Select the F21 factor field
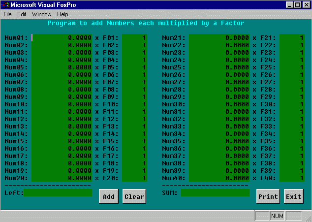Screen dimensions: 312x222 point(292,37)
